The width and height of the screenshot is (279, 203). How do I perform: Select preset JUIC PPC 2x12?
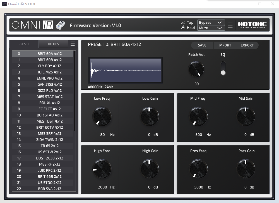click(42, 170)
